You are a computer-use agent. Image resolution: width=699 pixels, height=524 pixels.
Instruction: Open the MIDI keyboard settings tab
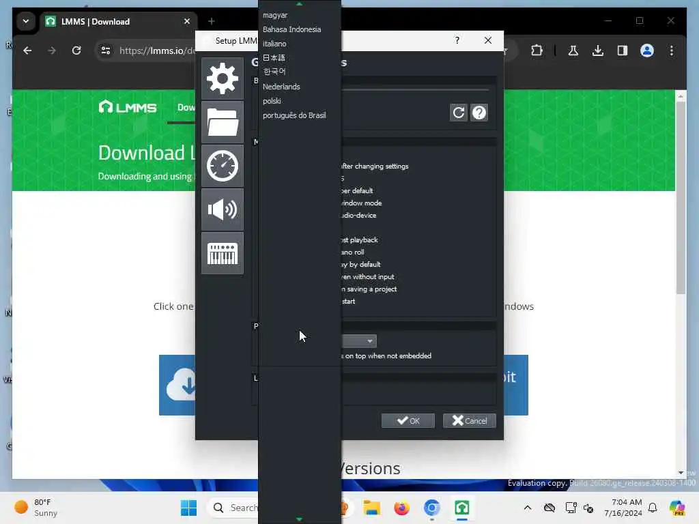222,253
